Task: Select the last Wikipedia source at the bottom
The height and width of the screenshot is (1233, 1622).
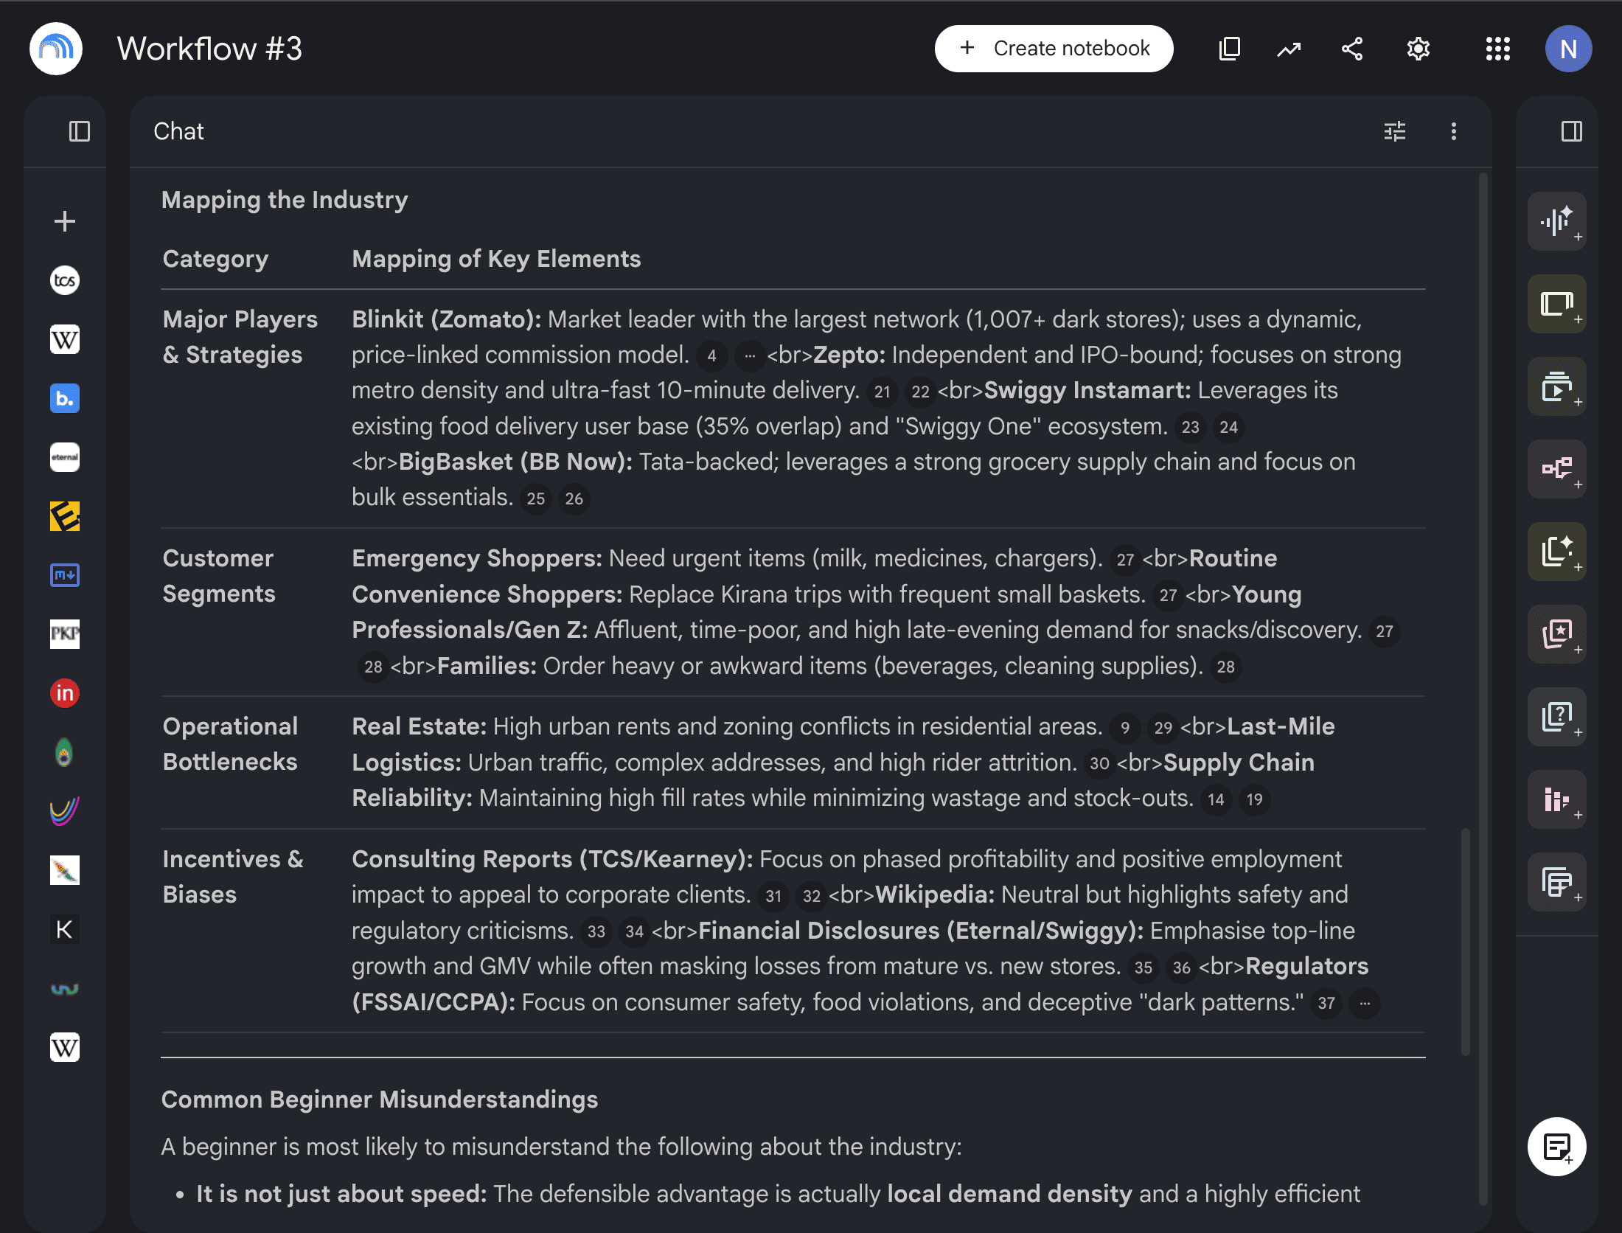Action: point(65,1047)
